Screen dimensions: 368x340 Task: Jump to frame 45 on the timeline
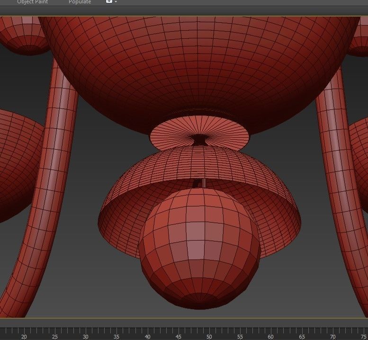[x=178, y=337]
